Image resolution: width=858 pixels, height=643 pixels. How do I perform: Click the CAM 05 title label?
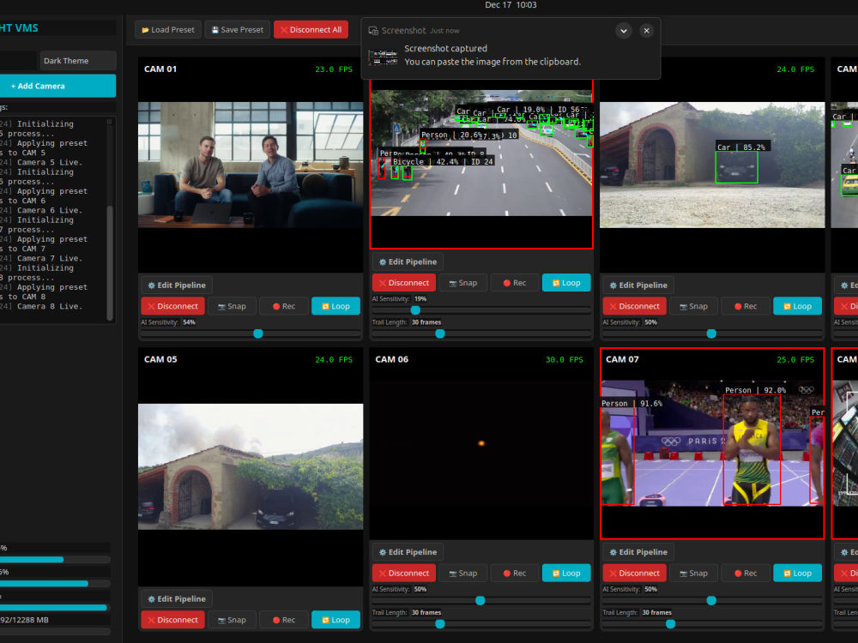(x=160, y=359)
